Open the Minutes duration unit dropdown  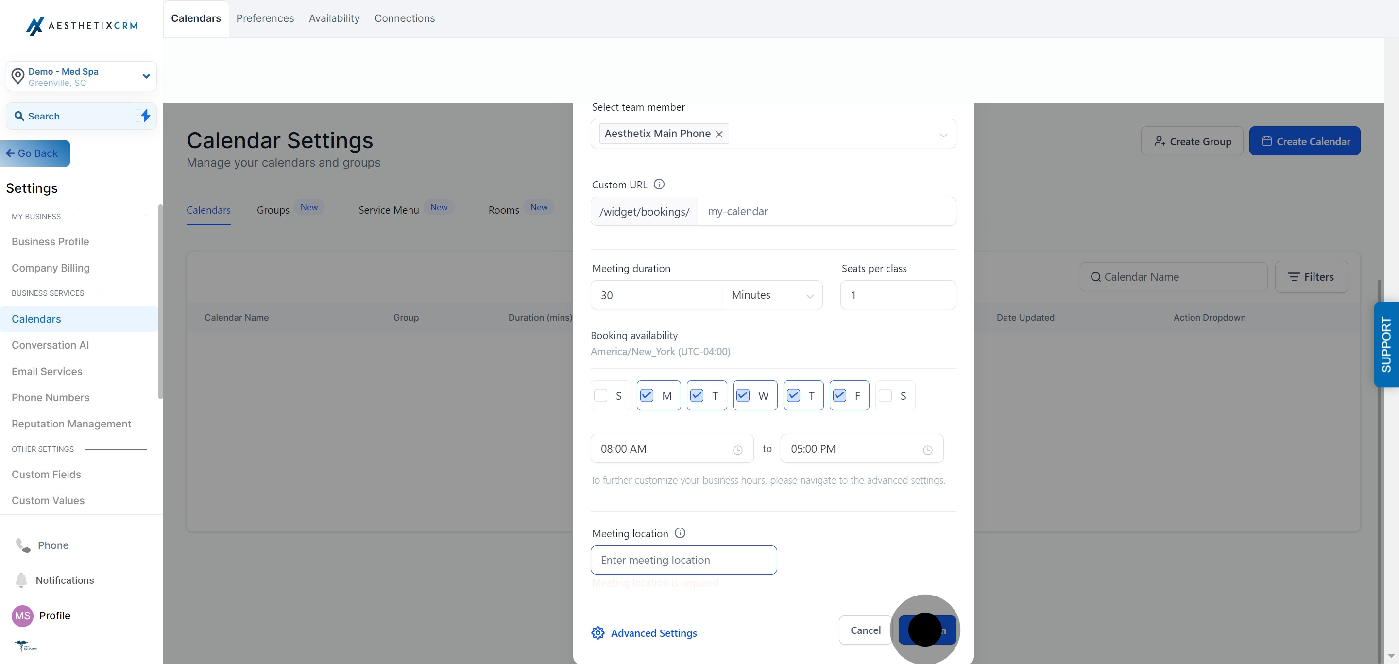tap(772, 295)
